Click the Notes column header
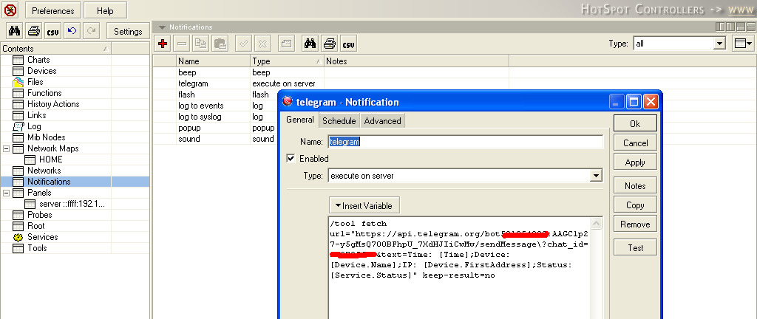The image size is (757, 319). pos(417,61)
